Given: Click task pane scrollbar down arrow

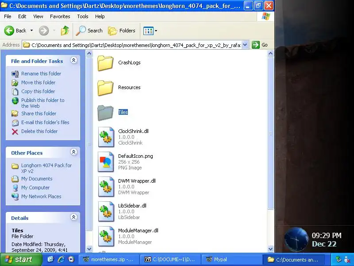Looking at the screenshot, I should (89, 249).
